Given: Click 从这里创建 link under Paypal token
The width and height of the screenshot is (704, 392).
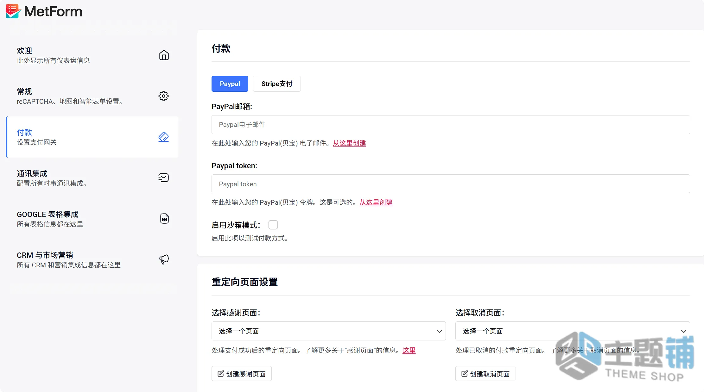Looking at the screenshot, I should point(376,202).
